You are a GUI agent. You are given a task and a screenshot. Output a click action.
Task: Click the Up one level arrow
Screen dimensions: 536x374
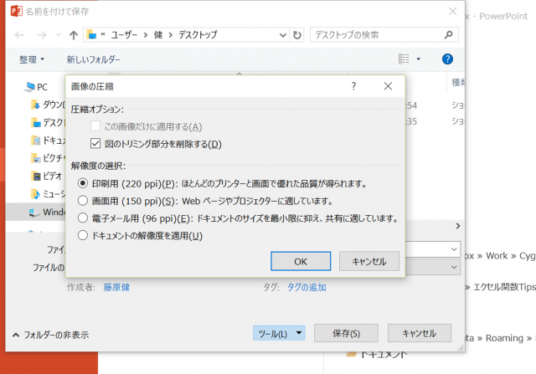74,35
